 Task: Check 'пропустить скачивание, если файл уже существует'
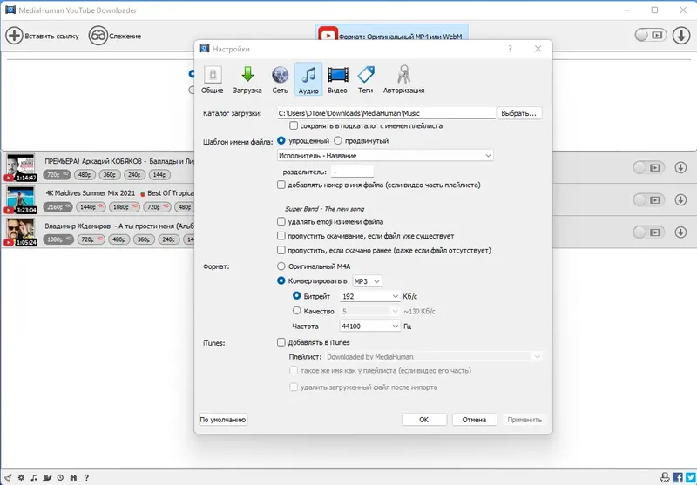(x=281, y=235)
